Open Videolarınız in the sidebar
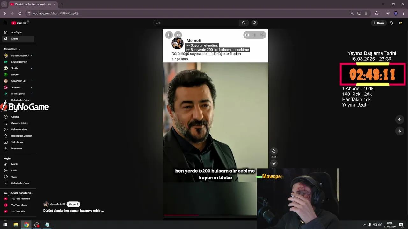Viewport: 408px width, 229px height. 18,142
